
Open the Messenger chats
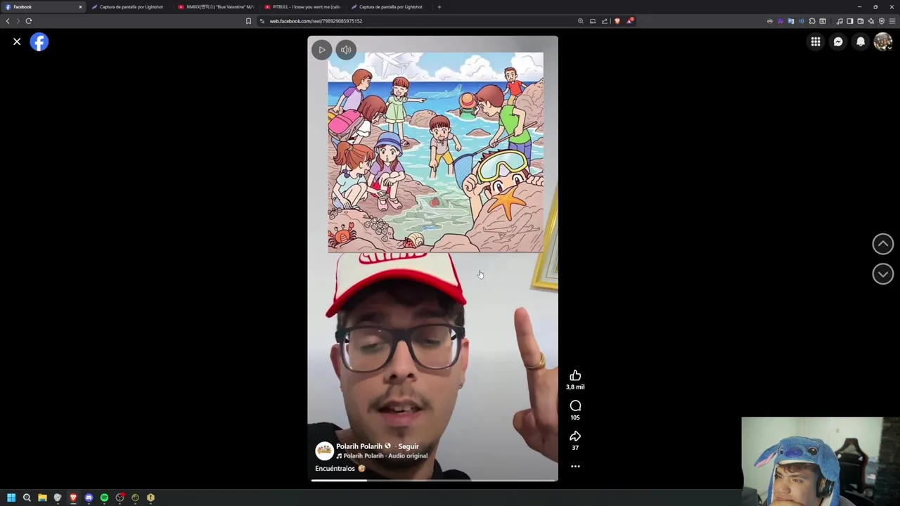click(838, 42)
